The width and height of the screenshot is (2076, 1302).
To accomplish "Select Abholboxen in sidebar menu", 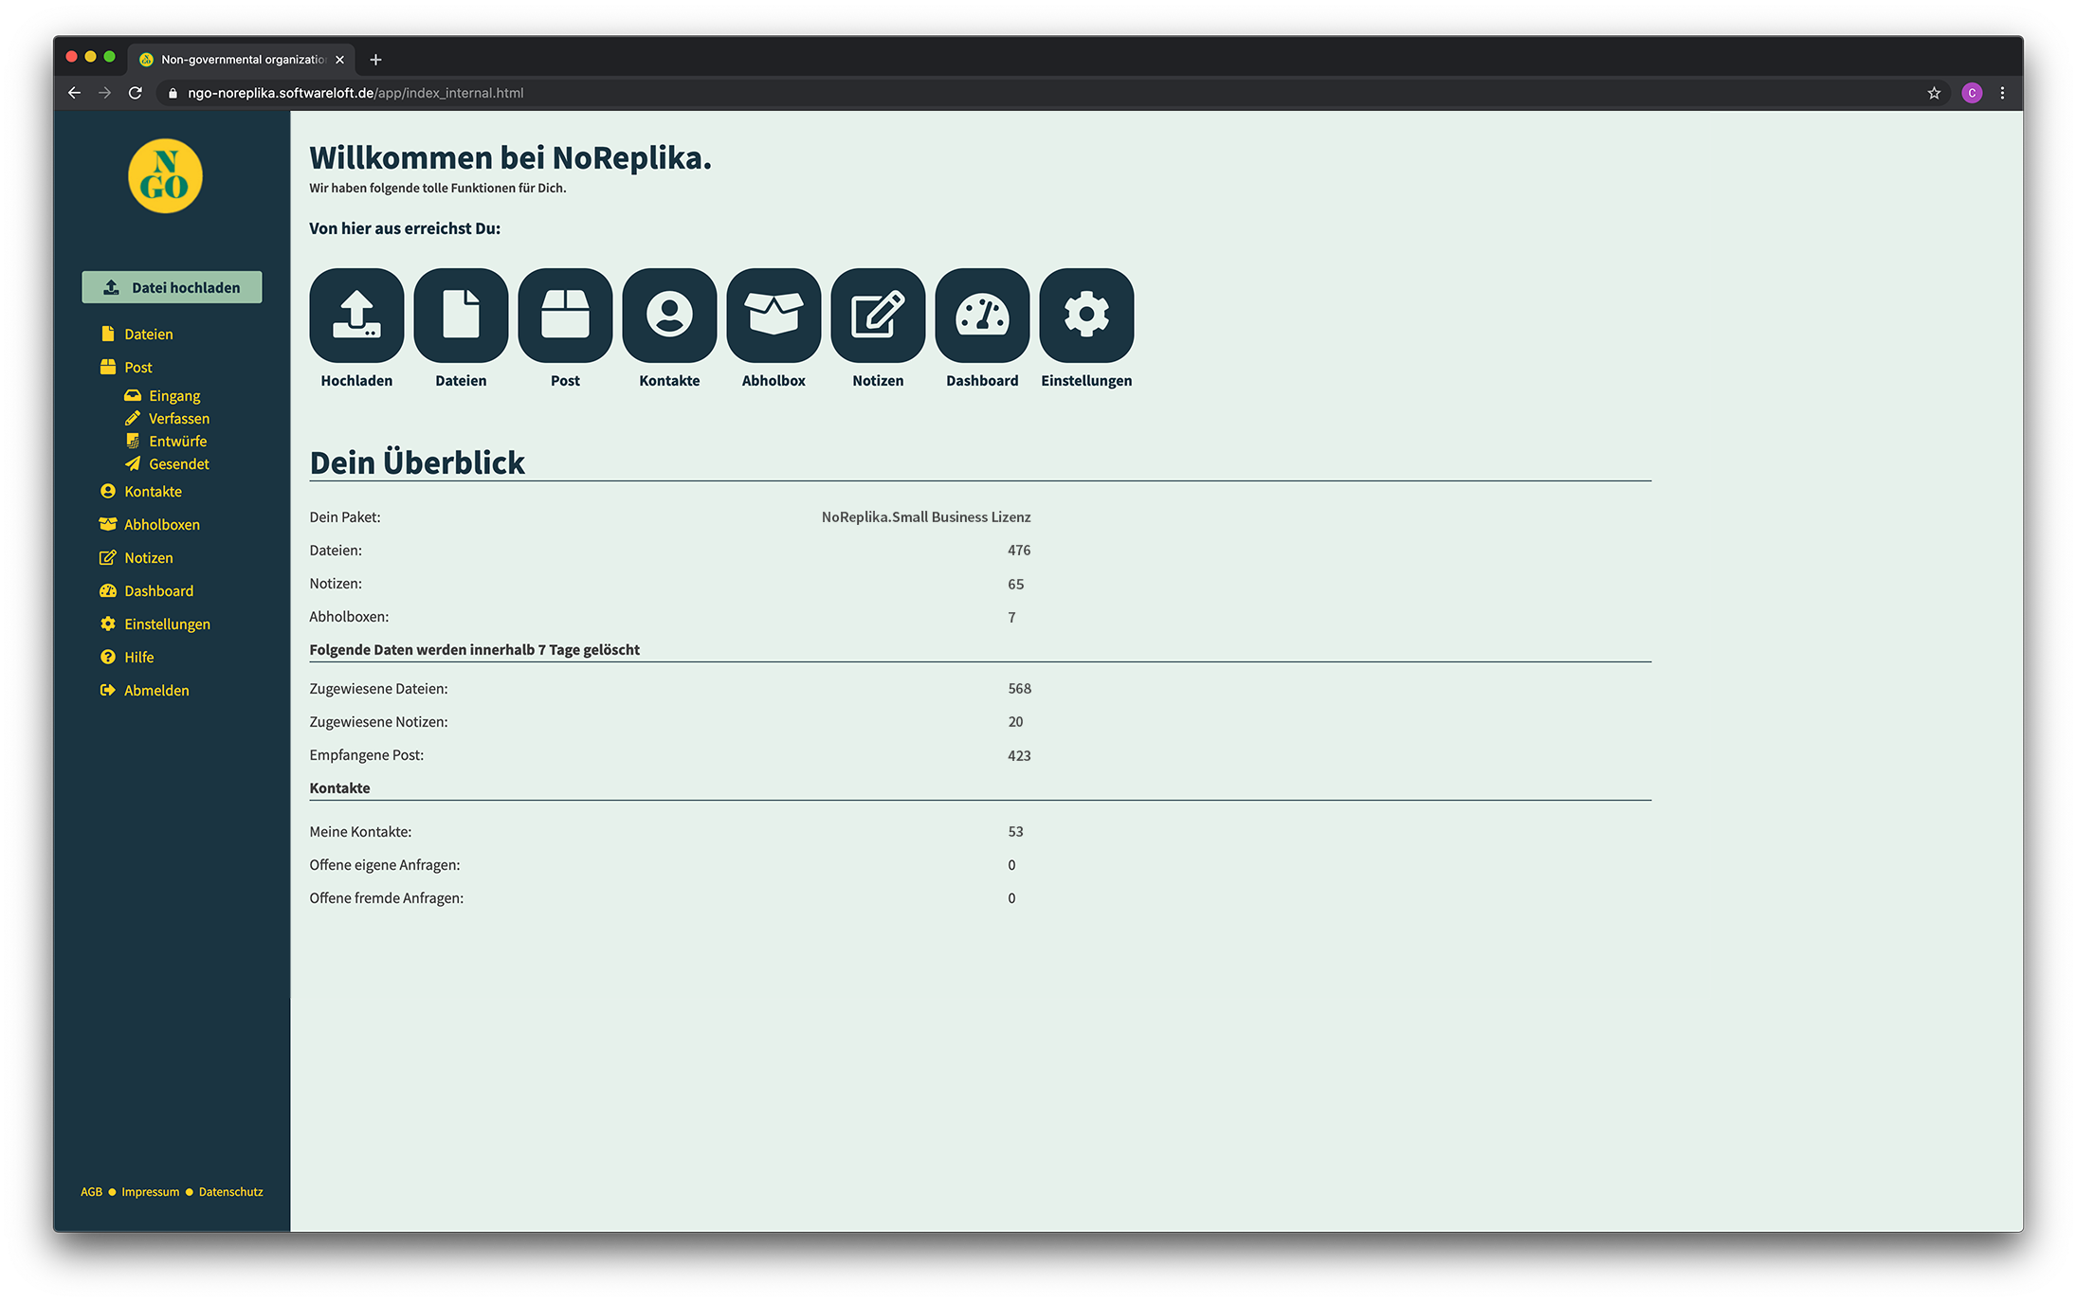I will click(x=161, y=525).
